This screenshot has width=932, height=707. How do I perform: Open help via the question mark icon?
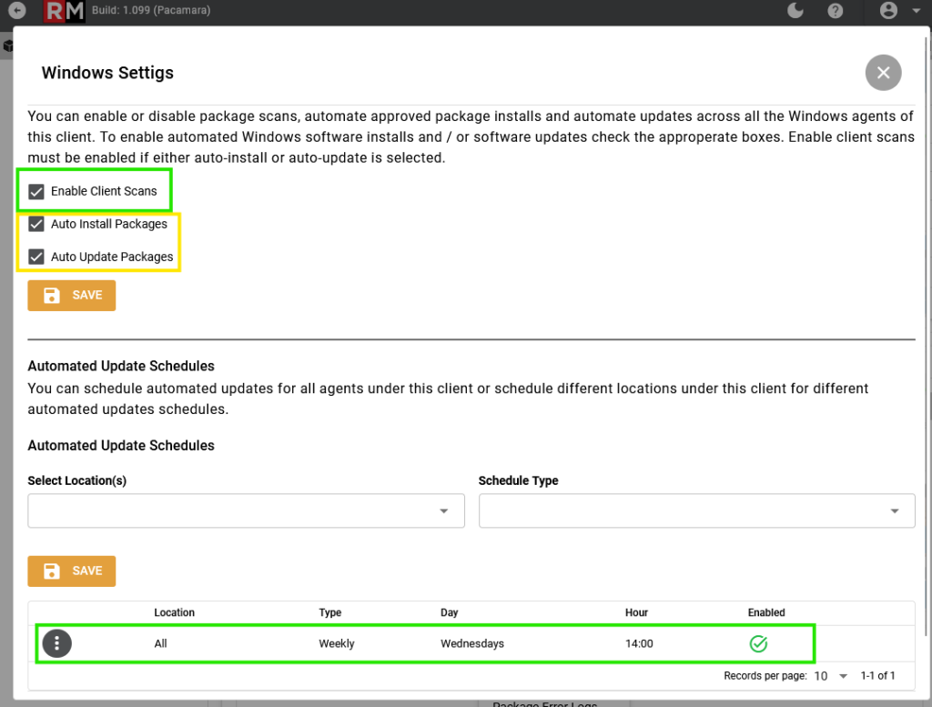836,11
